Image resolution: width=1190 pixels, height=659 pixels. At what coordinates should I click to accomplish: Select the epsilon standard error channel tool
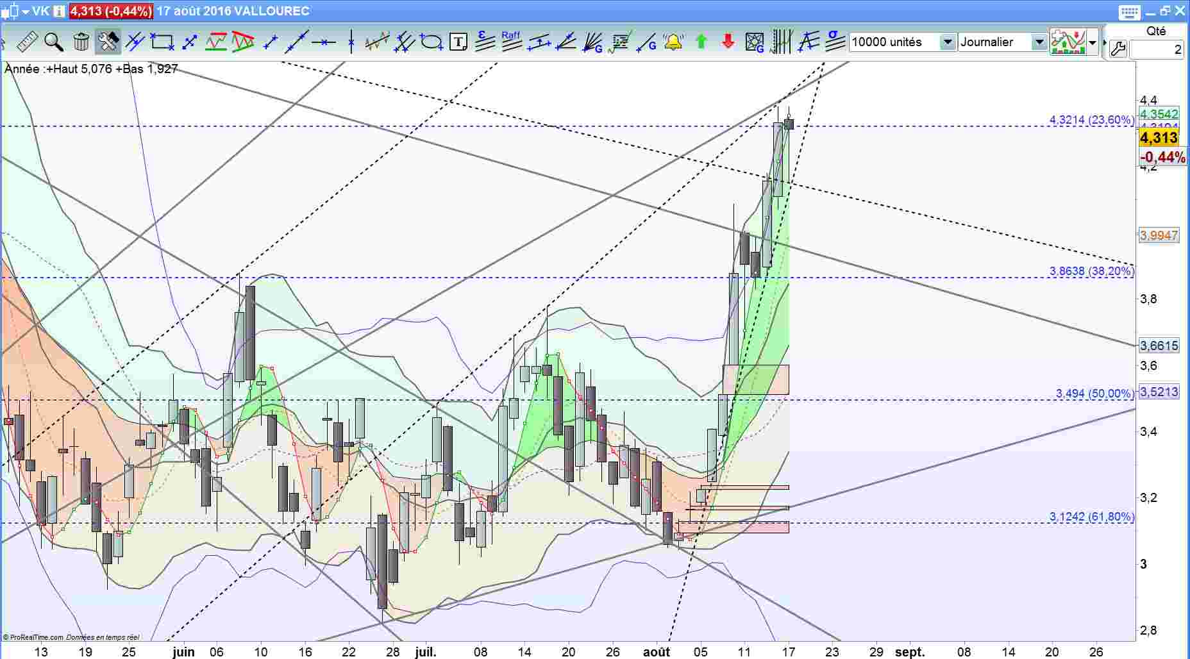coord(485,42)
